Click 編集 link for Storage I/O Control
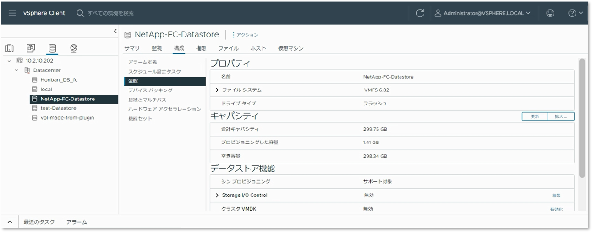Image resolution: width=592 pixels, height=232 pixels. pos(556,195)
